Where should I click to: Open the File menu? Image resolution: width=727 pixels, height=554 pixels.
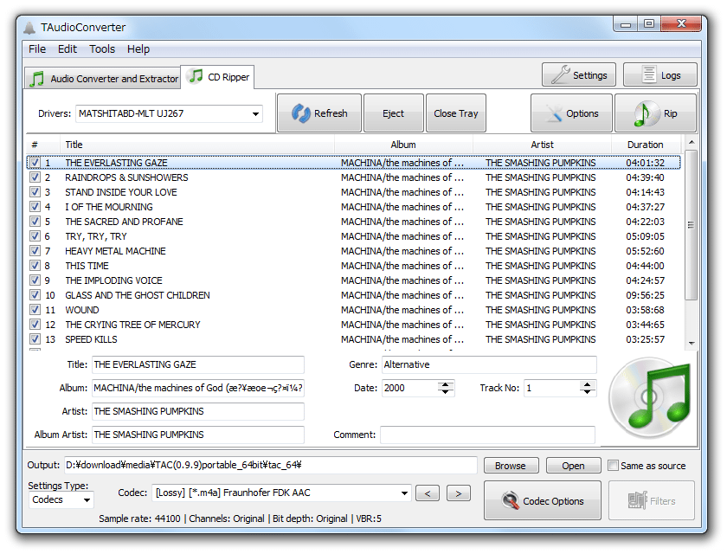point(37,49)
